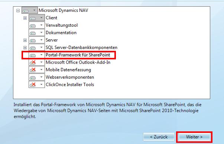Open install options dropdown arrow for Verwaltungstool

(41, 25)
